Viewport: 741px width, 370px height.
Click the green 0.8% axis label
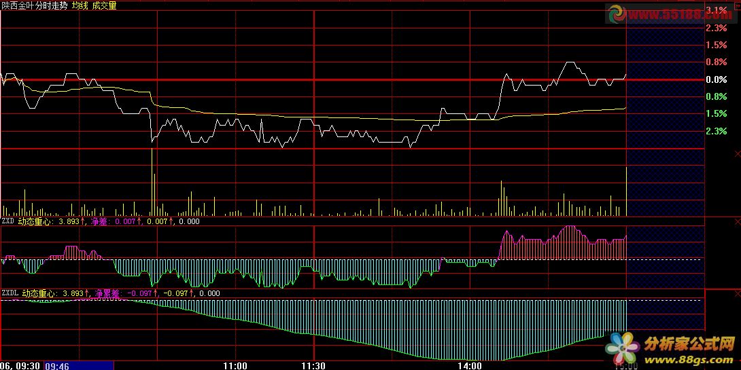(x=715, y=96)
